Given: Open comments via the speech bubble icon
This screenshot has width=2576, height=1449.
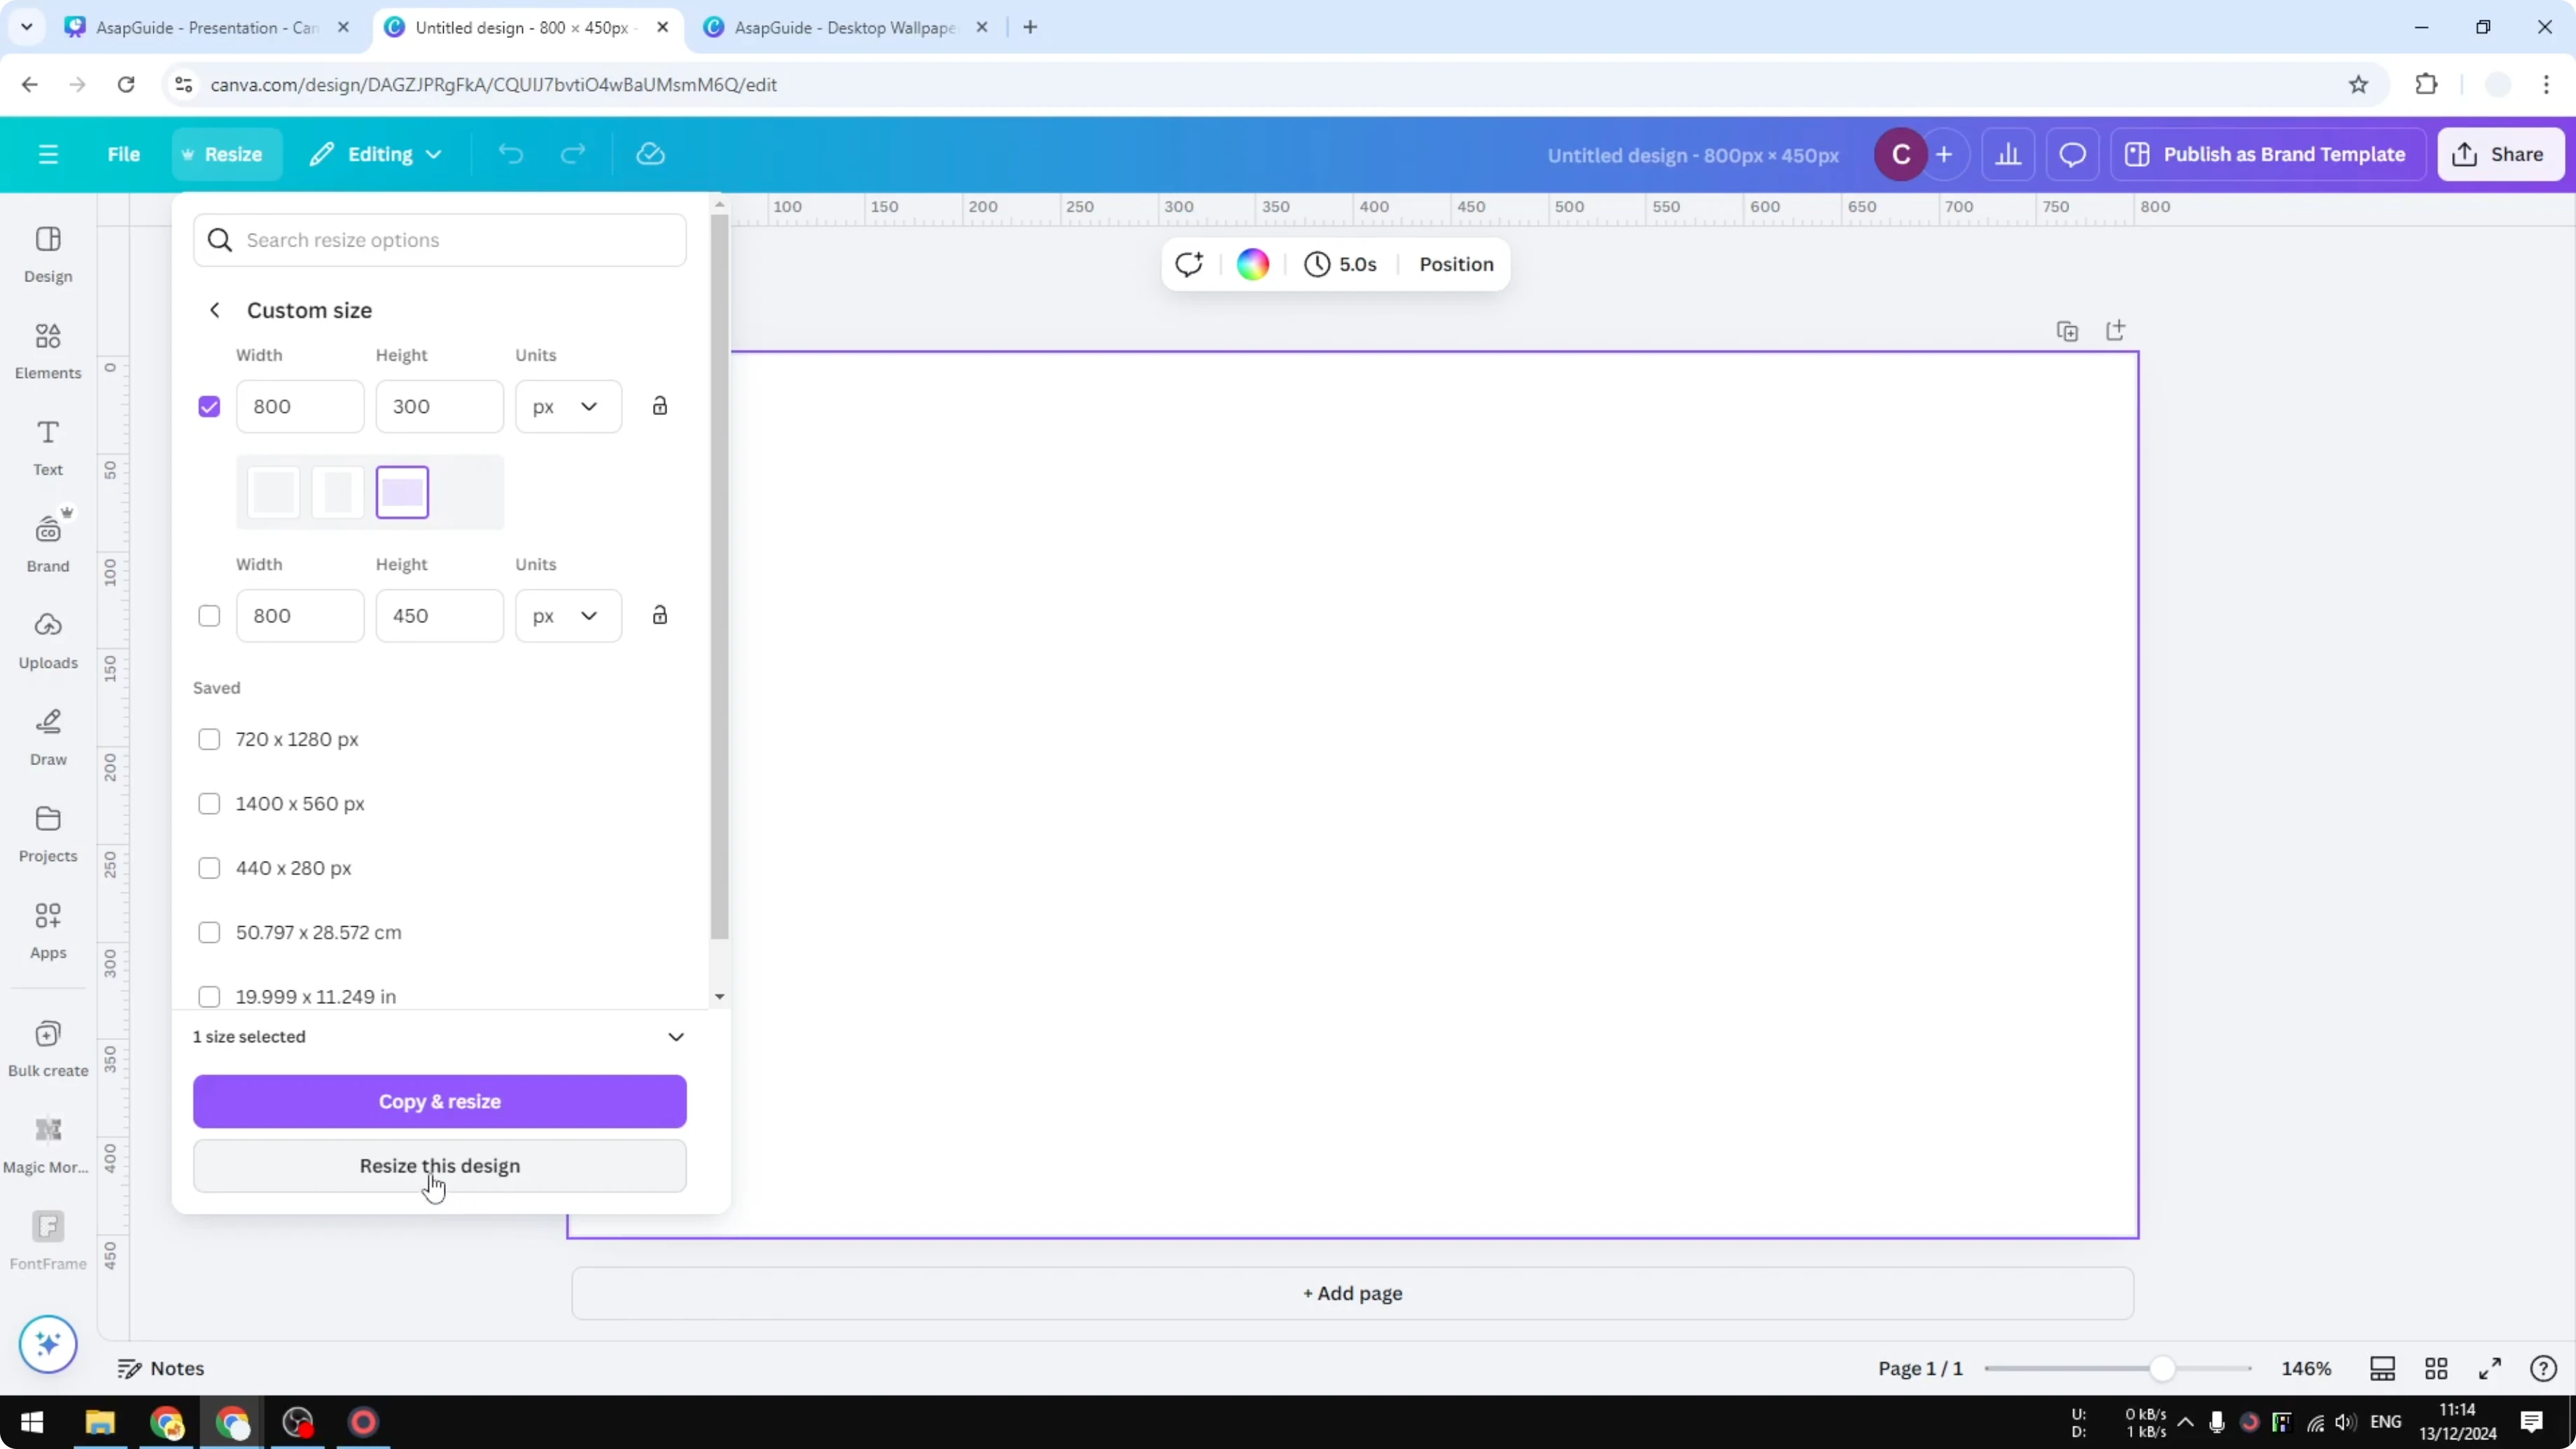Looking at the screenshot, I should [x=2072, y=154].
